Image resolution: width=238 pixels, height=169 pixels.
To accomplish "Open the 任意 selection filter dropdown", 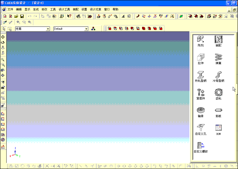I will click(x=48, y=29).
